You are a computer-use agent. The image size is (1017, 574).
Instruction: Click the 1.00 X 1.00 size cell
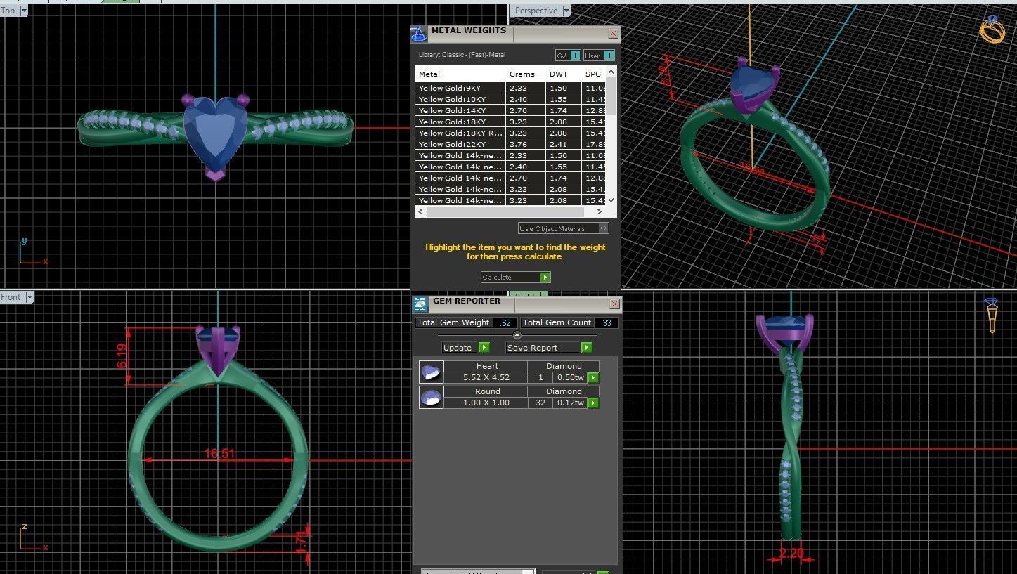pyautogui.click(x=486, y=403)
